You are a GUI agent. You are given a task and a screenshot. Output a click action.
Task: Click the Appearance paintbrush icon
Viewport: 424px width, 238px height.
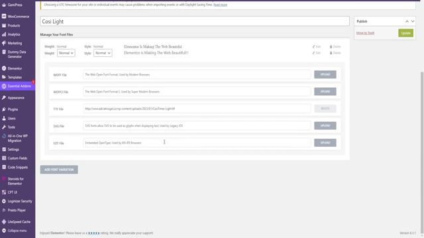4,98
